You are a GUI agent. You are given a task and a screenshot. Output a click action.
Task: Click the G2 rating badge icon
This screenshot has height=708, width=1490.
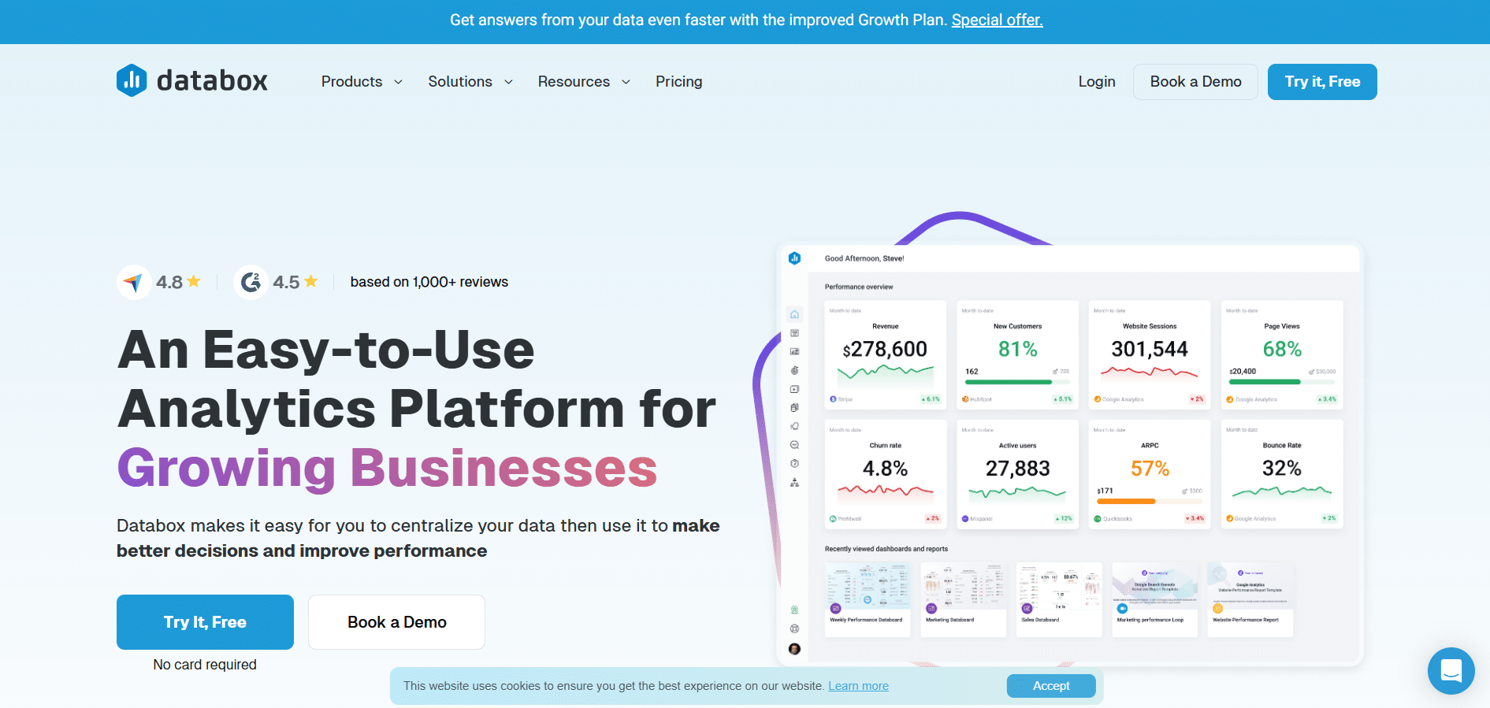(x=251, y=282)
